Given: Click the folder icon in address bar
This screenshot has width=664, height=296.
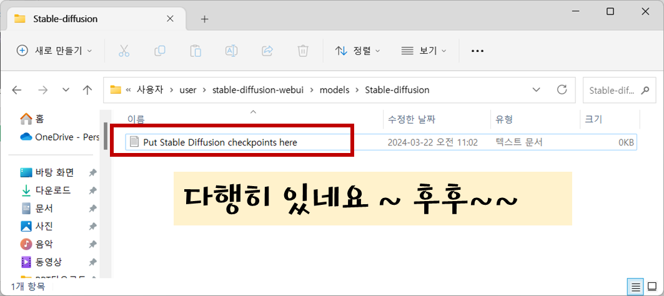Looking at the screenshot, I should pyautogui.click(x=115, y=90).
